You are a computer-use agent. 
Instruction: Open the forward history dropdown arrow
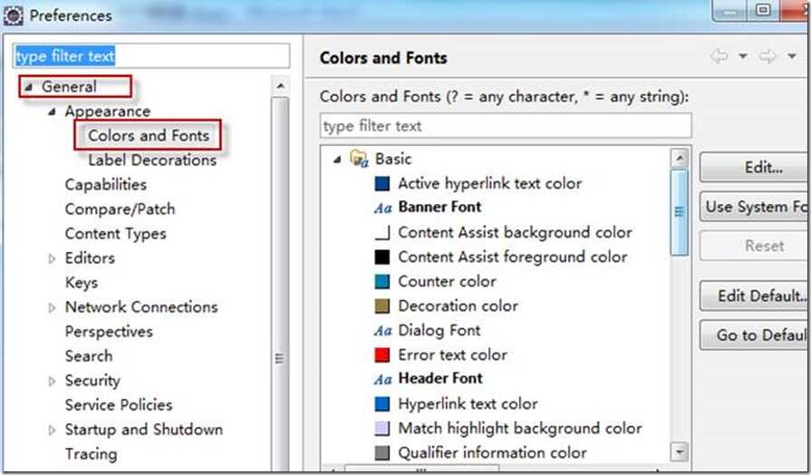(792, 56)
